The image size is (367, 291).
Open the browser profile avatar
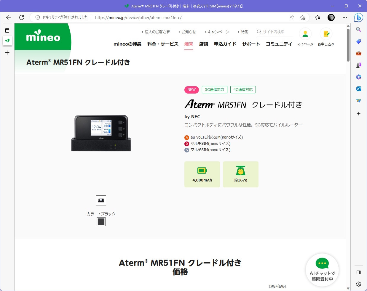pyautogui.click(x=331, y=17)
